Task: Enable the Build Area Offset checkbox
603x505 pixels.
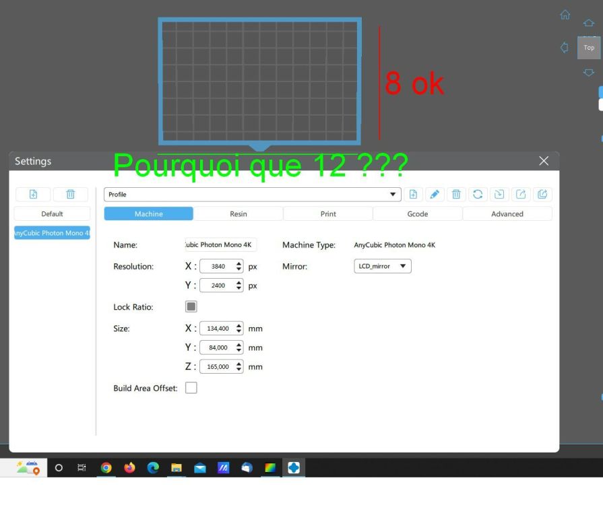Action: click(x=191, y=388)
